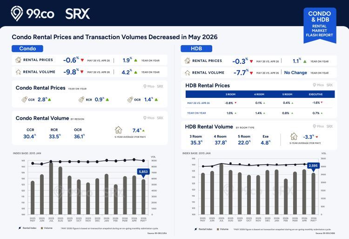Click the Condo rental prices house icon
349x239 pixels.
pos(18,60)
